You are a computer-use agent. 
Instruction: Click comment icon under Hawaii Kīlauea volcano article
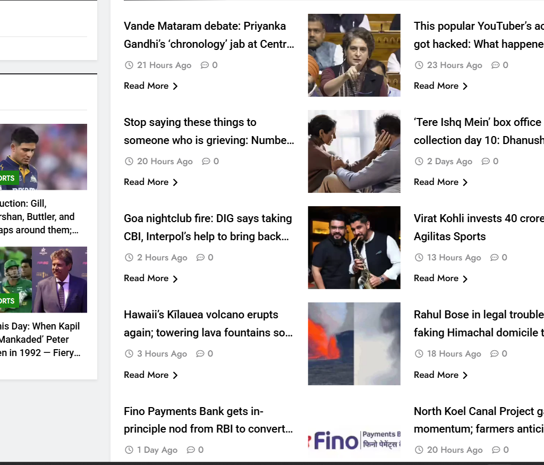pos(200,354)
